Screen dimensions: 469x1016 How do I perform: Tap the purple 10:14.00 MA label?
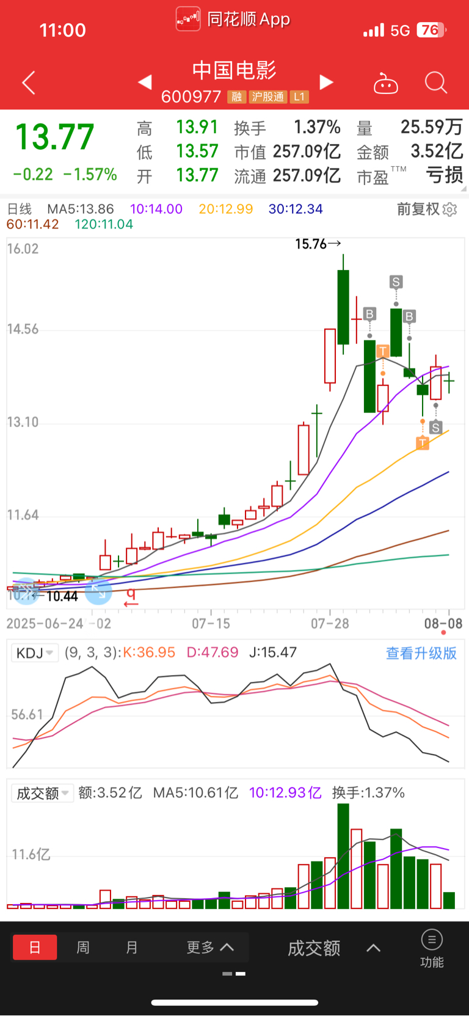coord(156,209)
